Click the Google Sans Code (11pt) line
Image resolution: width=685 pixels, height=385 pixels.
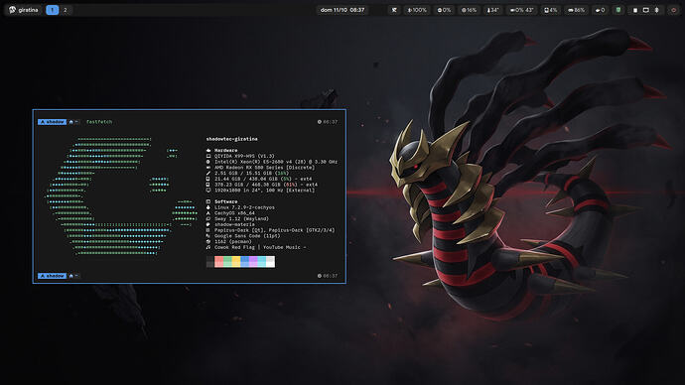[x=243, y=236]
